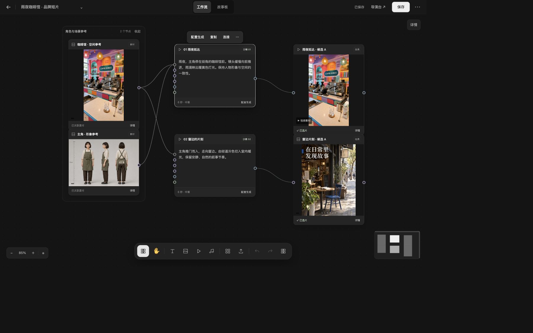Click 配置生成 in node 01 footer
Viewport: 533px width, 333px height.
coord(246,102)
